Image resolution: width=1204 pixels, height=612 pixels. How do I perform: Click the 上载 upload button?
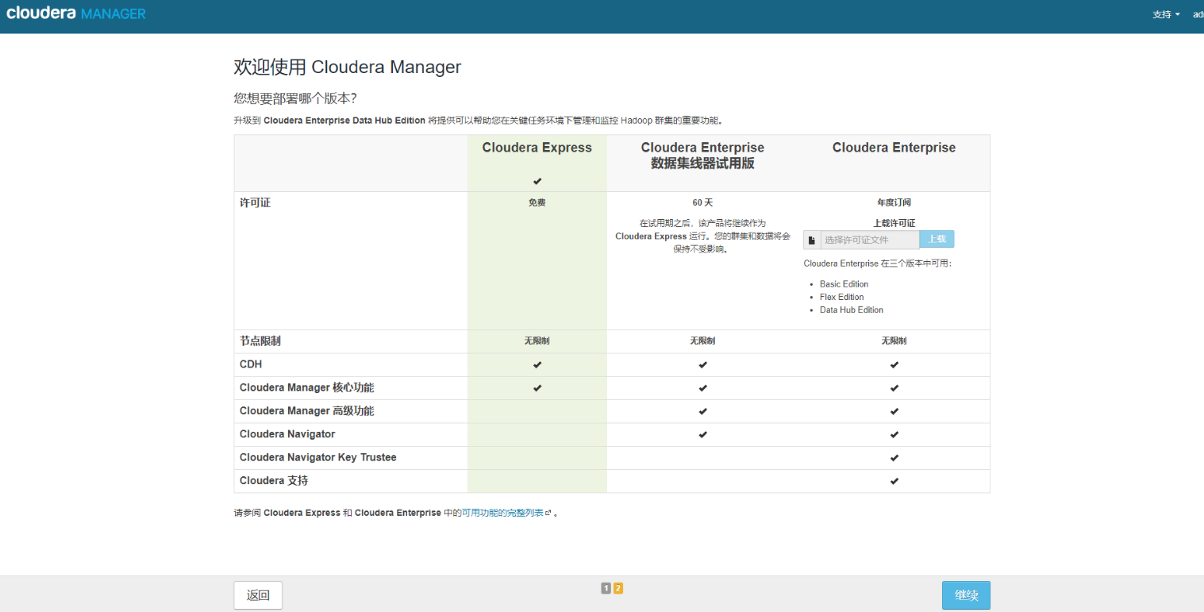(x=937, y=240)
